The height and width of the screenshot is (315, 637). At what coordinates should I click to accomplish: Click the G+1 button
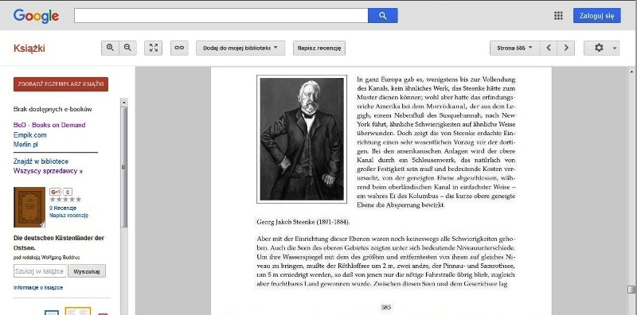pos(55,192)
